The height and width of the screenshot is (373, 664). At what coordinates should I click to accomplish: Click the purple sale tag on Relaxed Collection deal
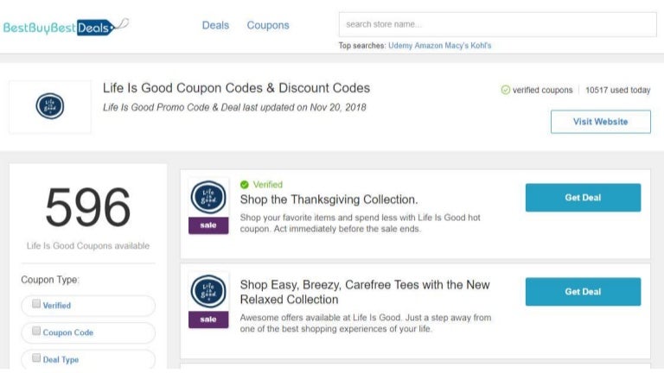tap(208, 319)
